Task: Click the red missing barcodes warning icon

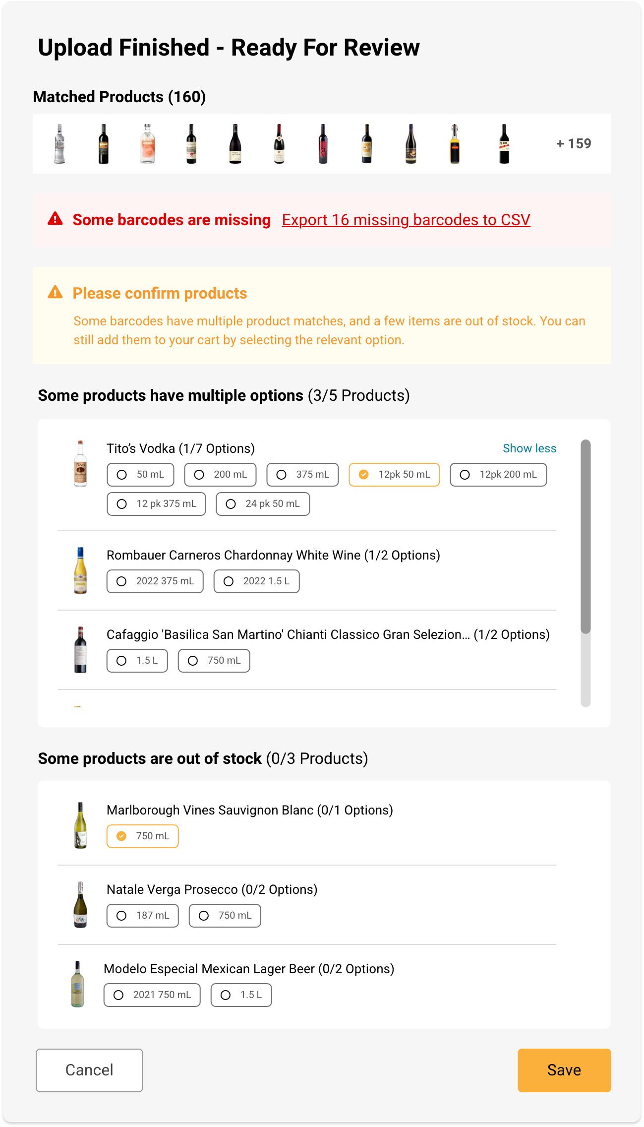Action: point(55,219)
